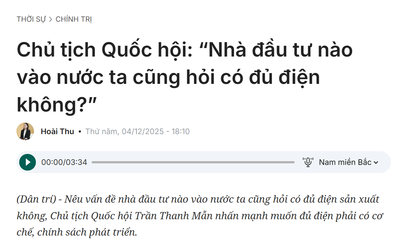The image size is (414, 251).
Task: Go to the CHÍNH TRỊ category
Action: coord(74,19)
